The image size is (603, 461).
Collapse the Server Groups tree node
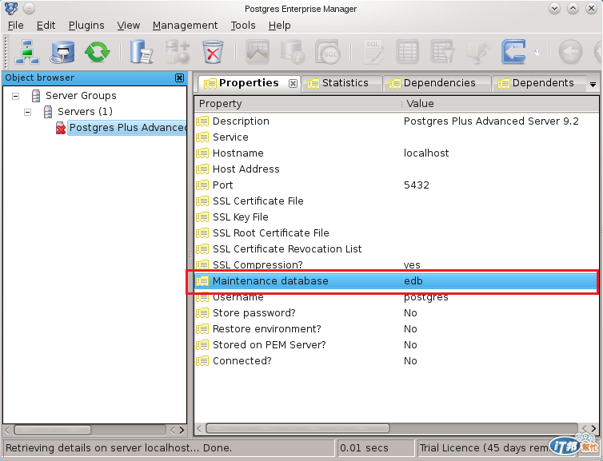[15, 96]
